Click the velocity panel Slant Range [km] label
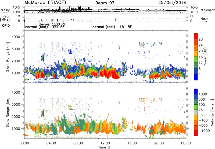Viewport: 215px width, 149px height. coord(8,112)
